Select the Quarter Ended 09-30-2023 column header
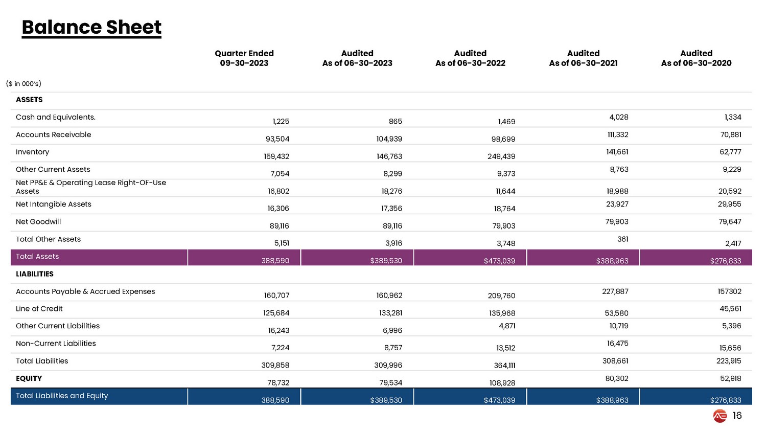 244,58
